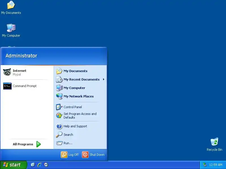Click the All Programs label

(23, 144)
